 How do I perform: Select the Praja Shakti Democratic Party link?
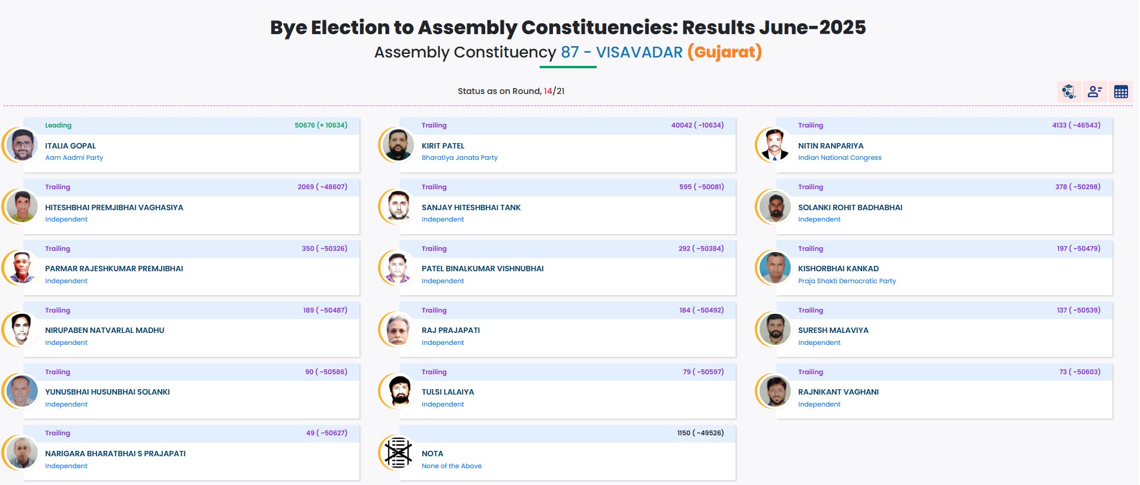(847, 281)
